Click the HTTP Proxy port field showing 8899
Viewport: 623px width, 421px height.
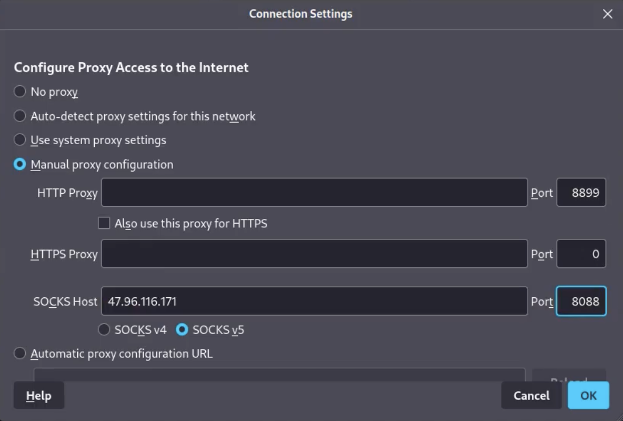tap(581, 193)
